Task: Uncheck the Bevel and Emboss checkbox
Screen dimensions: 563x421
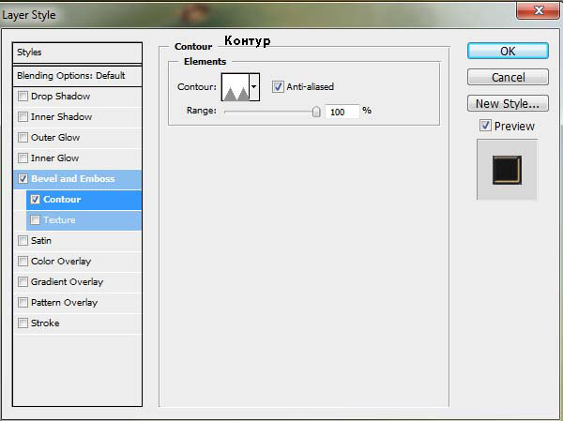Action: (x=23, y=178)
